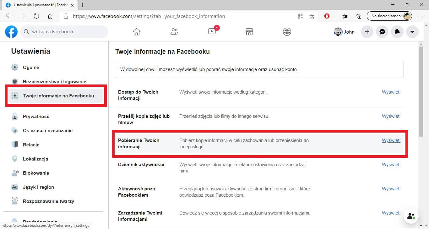Click the browser Refresh button
The width and height of the screenshot is (429, 229).
pos(36,16)
